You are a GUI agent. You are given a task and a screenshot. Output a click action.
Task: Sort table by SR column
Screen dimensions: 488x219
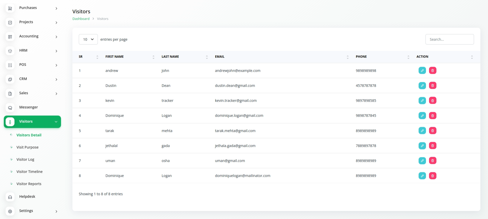pos(88,57)
